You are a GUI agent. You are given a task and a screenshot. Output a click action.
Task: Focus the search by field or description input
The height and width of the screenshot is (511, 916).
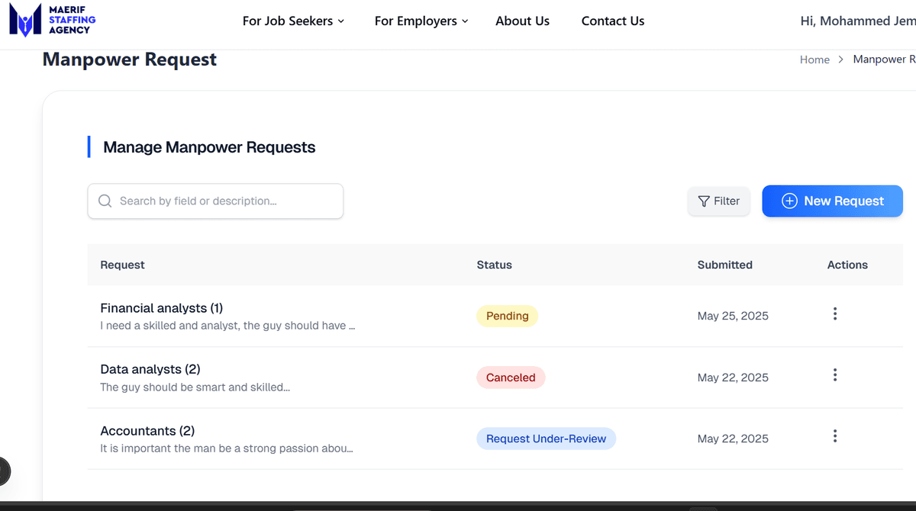pyautogui.click(x=225, y=201)
